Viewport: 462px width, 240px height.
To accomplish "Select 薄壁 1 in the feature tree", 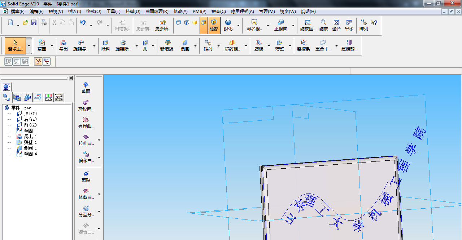I will 30,142.
